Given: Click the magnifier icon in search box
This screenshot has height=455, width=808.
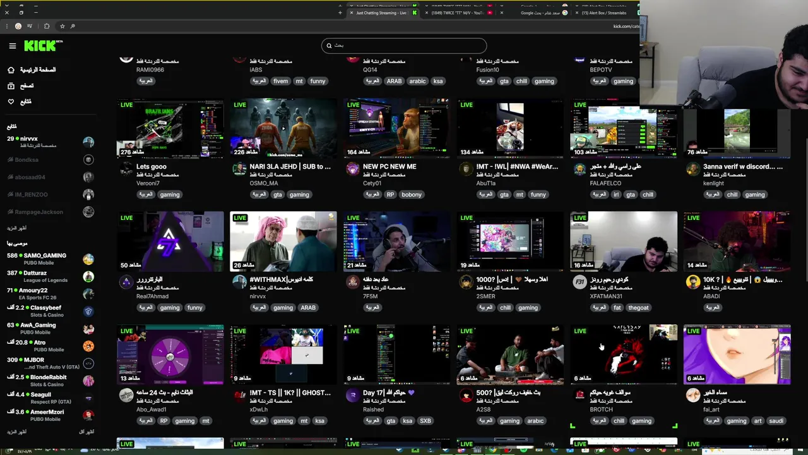Looking at the screenshot, I should coord(328,45).
